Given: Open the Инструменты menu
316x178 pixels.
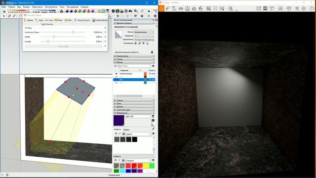Looking at the screenshot, I should point(51,7).
